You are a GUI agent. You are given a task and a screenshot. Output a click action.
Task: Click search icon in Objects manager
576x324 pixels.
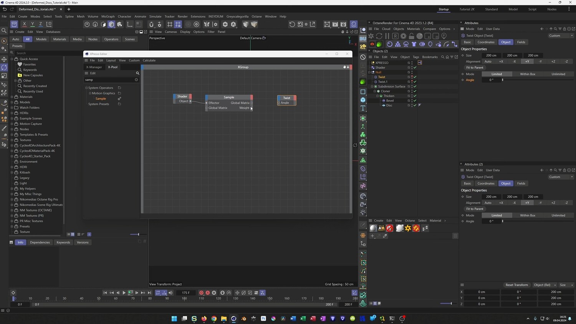point(443,57)
